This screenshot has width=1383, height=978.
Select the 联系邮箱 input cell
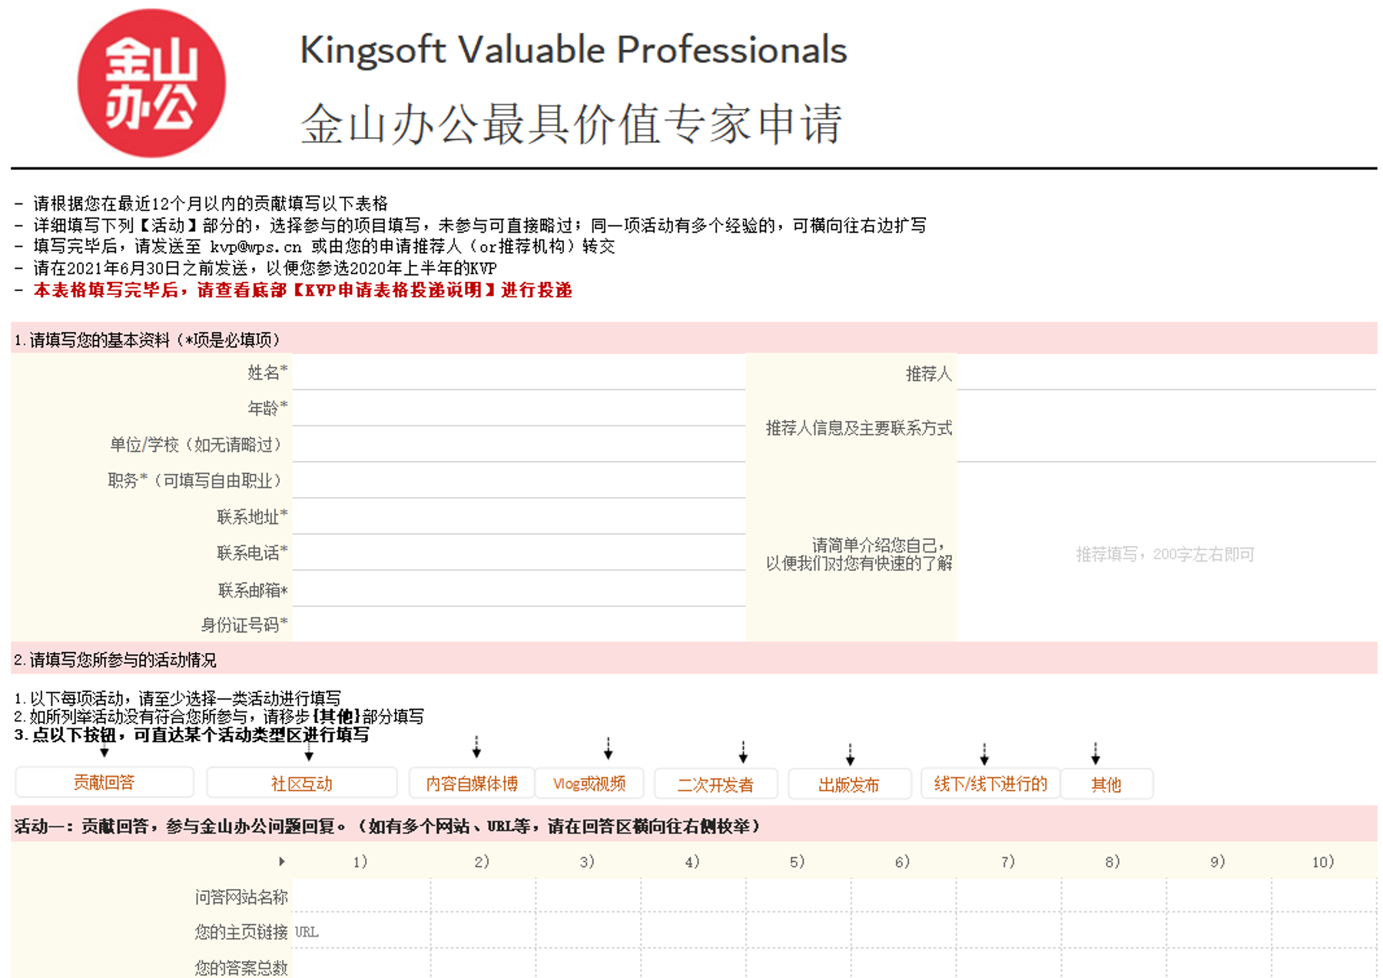[519, 589]
